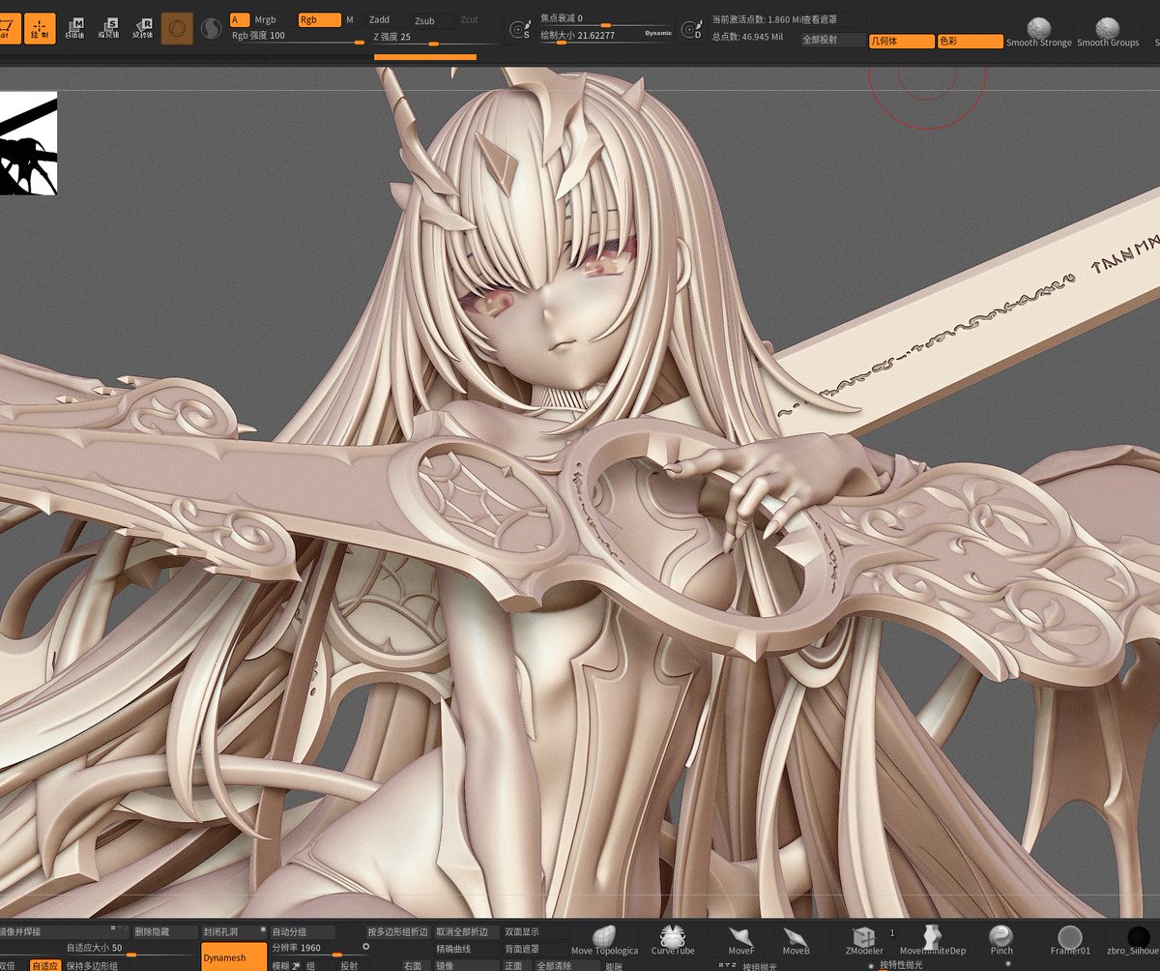The image size is (1160, 971).
Task: Toggle the 自适应 button
Action: click(x=44, y=965)
